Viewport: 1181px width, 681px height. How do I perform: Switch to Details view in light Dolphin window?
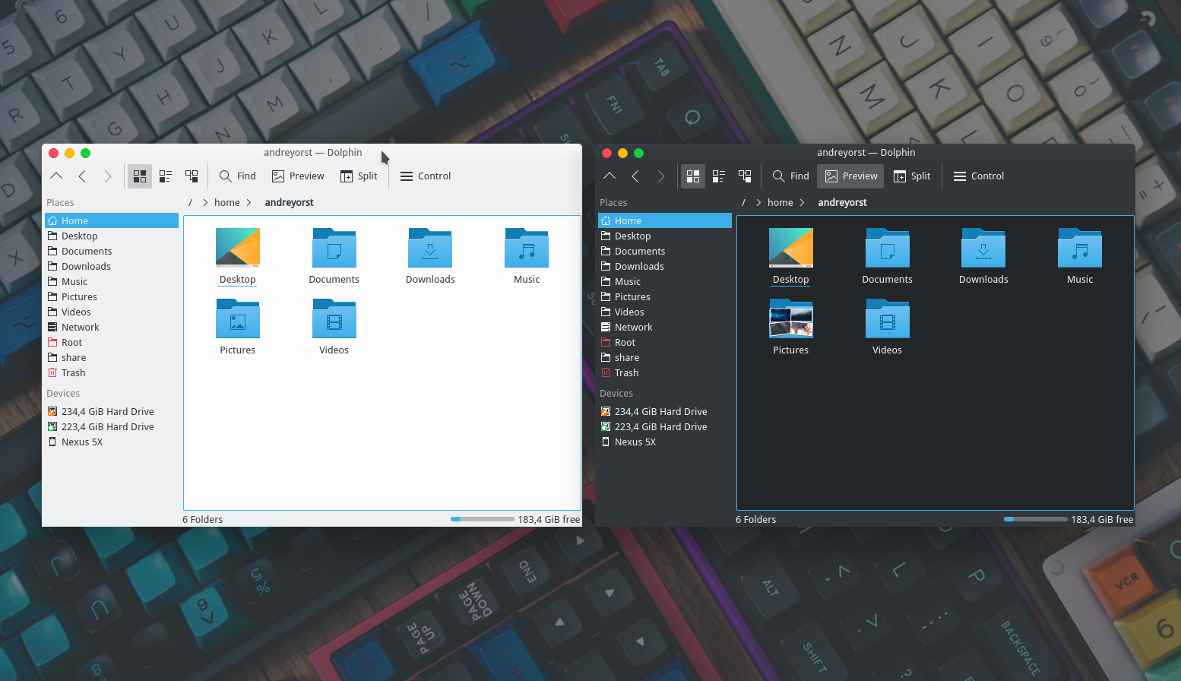[x=192, y=176]
